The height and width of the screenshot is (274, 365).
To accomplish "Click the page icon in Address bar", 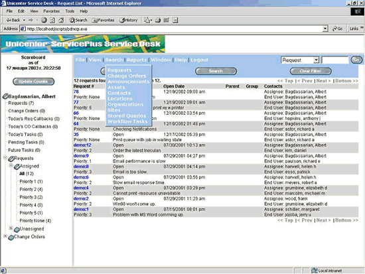I will point(23,29).
